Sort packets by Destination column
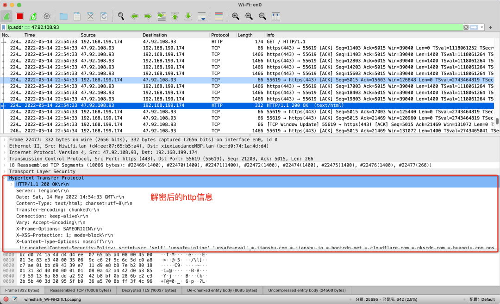This screenshot has width=500, height=304. pos(175,35)
